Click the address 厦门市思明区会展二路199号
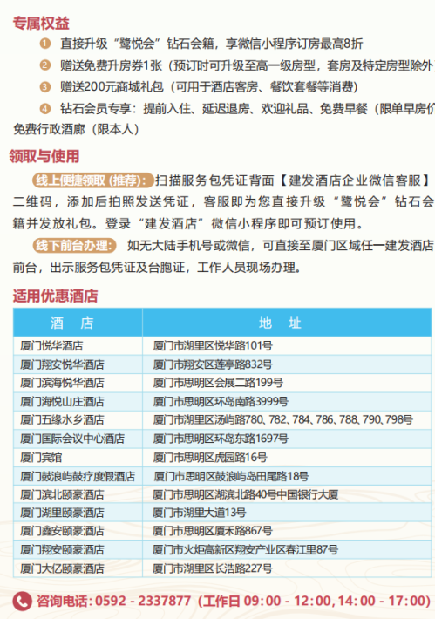 (x=218, y=383)
